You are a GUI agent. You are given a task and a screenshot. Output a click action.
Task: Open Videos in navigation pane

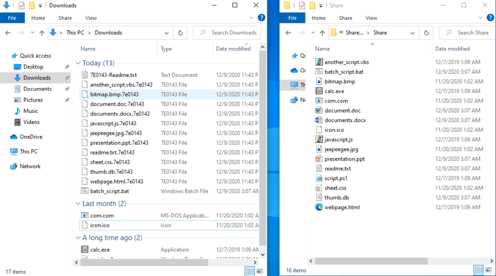point(31,122)
